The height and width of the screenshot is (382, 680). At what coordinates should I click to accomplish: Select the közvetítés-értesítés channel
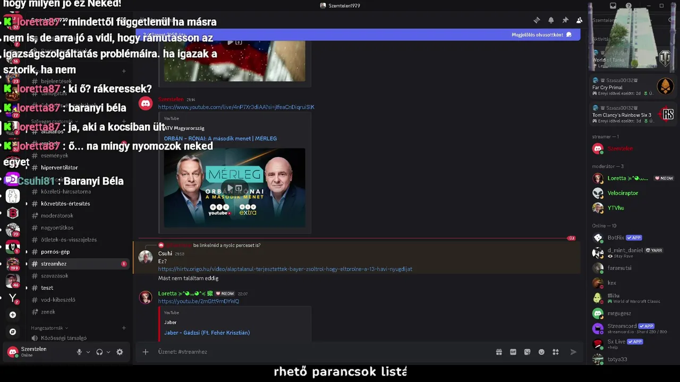point(78,204)
